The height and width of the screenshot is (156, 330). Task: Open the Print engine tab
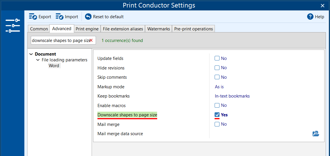pos(87,29)
